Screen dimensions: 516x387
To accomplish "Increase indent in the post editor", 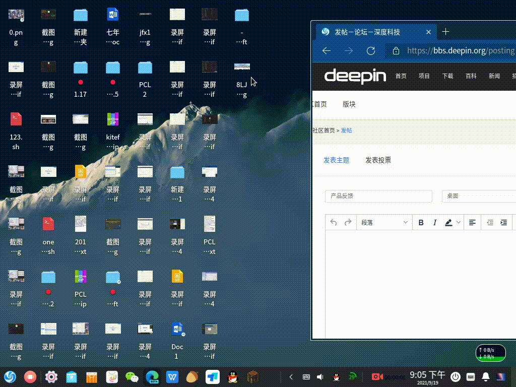I will [503, 222].
